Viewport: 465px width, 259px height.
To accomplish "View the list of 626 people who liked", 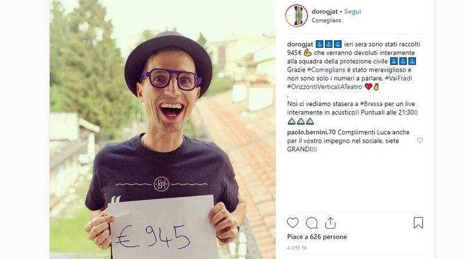I will tap(317, 237).
